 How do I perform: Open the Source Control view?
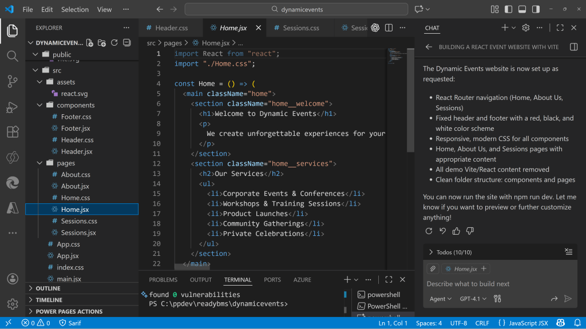click(x=12, y=81)
